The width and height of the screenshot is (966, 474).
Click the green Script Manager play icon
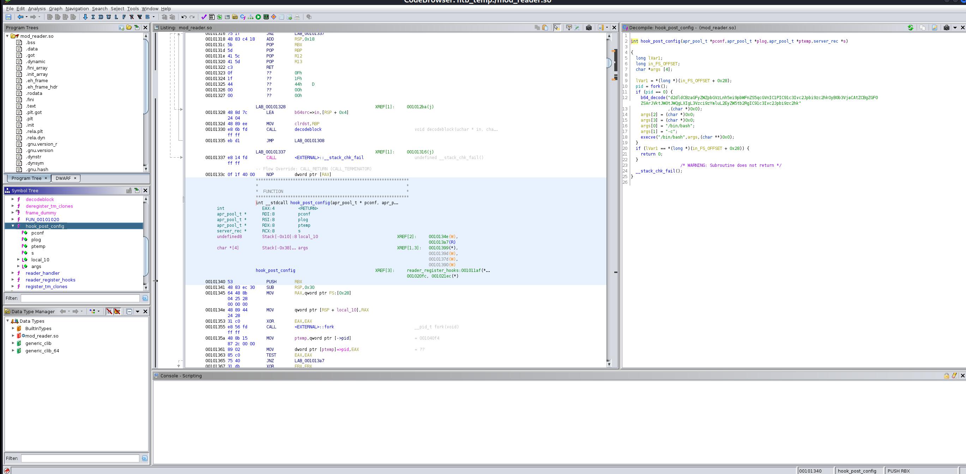[258, 17]
